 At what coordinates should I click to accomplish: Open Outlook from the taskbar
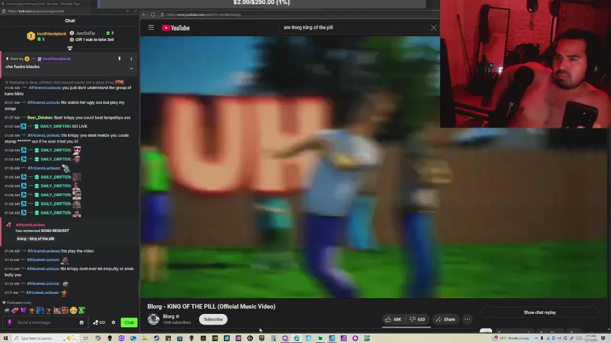pos(133,338)
